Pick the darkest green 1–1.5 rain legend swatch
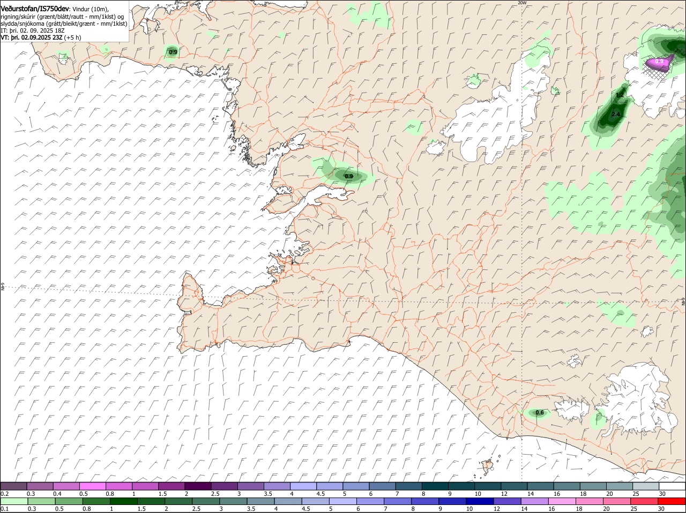686x513 pixels. coord(124,501)
